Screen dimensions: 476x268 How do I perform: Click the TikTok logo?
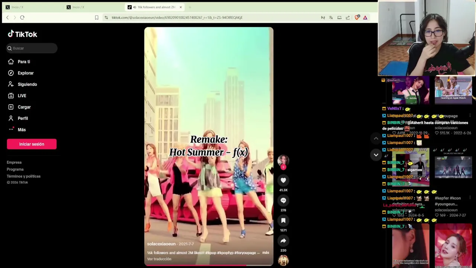22,34
